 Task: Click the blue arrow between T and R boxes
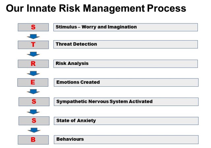tap(33, 54)
